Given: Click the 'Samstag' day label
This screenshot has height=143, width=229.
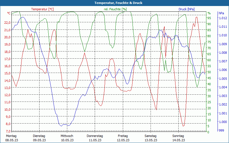Looking at the screenshot, I should pos(151,136).
